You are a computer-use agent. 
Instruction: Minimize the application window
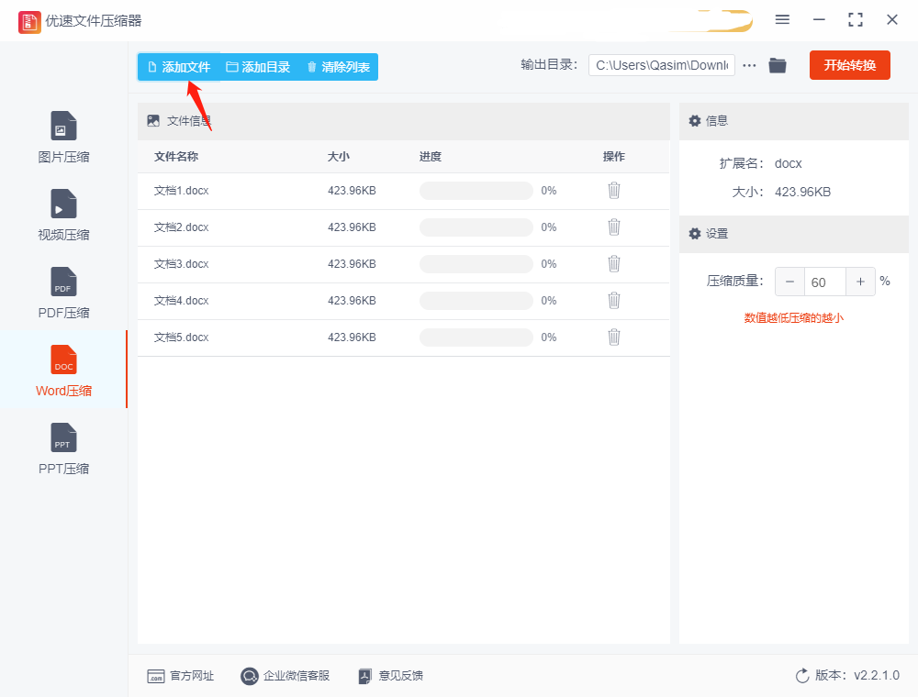tap(819, 20)
